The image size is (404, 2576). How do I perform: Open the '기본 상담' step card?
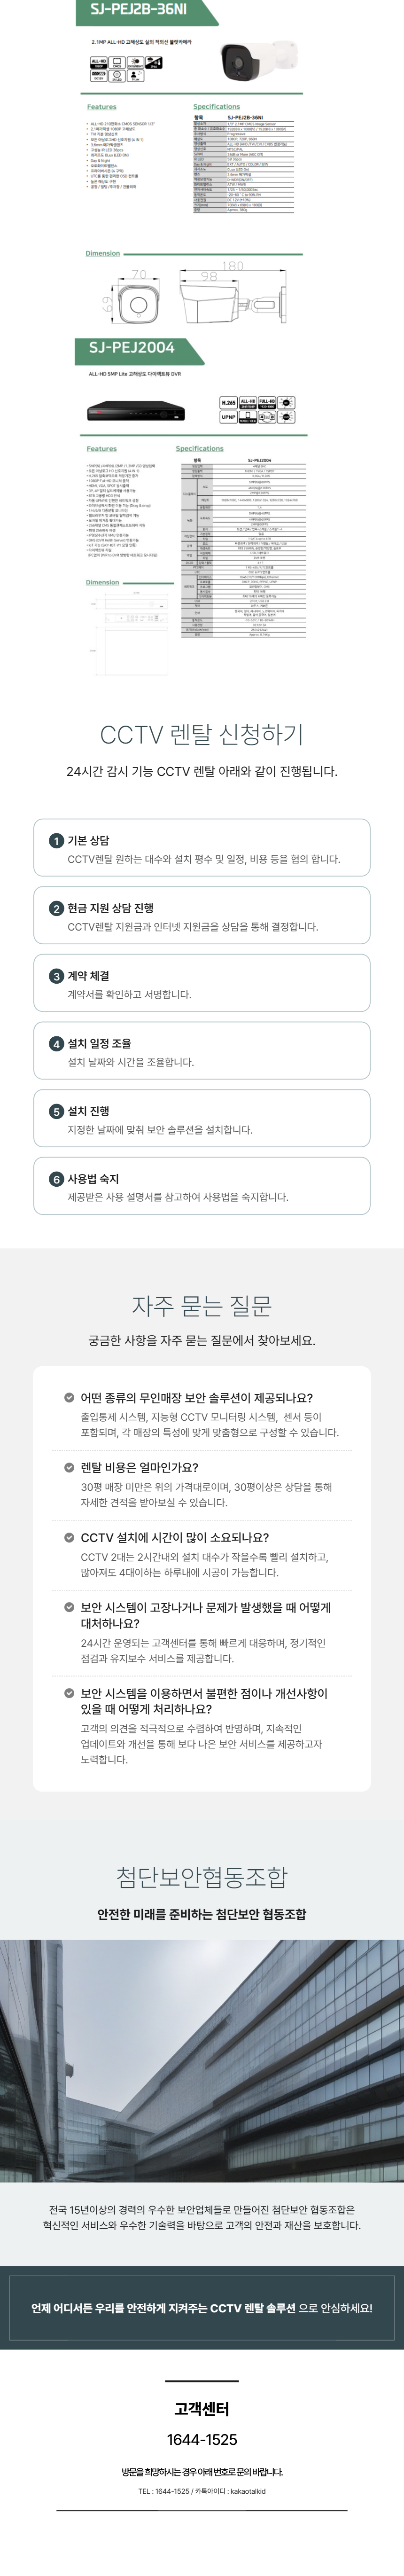point(202,849)
